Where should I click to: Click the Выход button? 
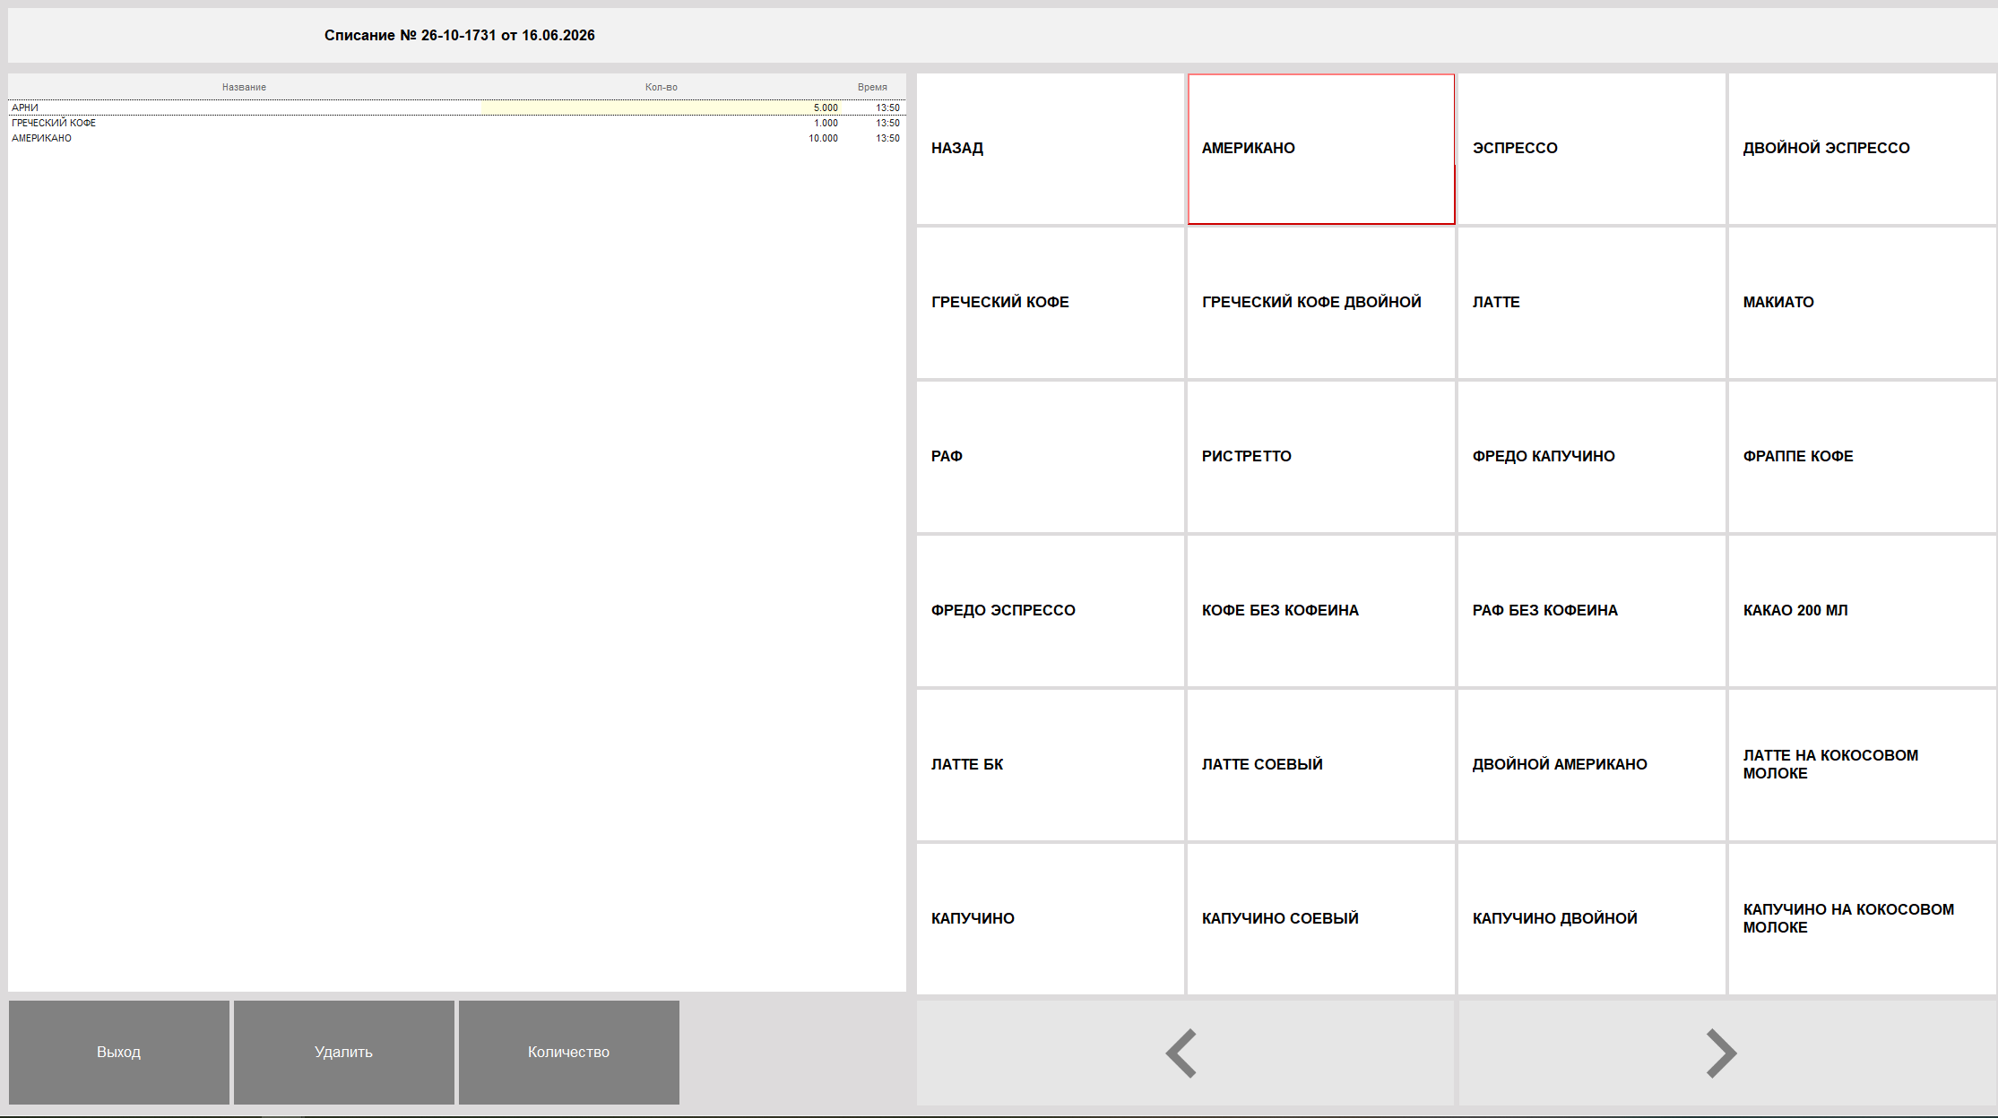(119, 1053)
